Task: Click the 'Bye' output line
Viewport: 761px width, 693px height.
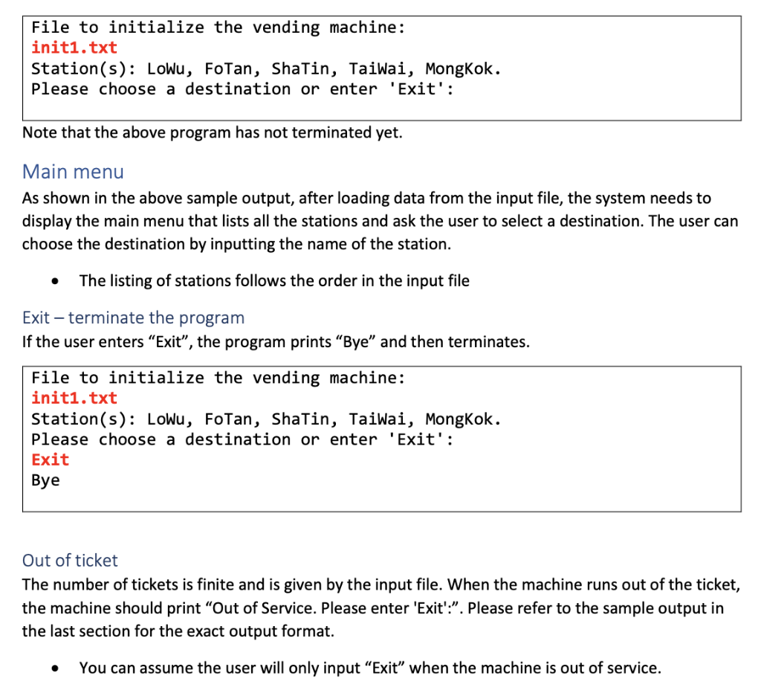Action: [x=45, y=480]
